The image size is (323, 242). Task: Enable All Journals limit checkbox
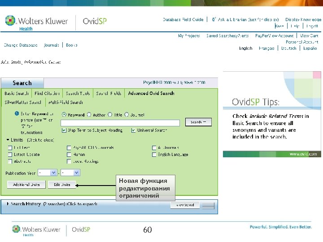pyautogui.click(x=154, y=148)
